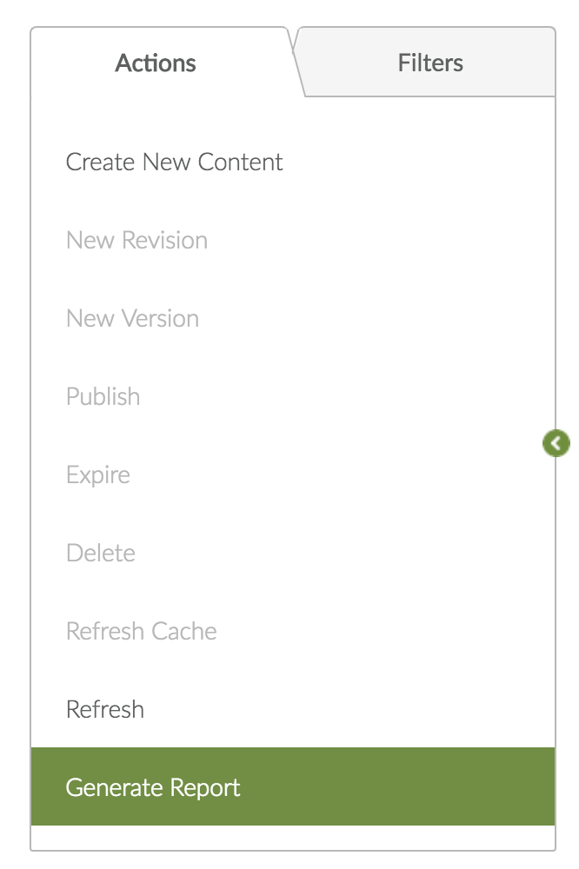Viewport: 579px width, 869px height.
Task: Select the Delete action
Action: click(101, 554)
